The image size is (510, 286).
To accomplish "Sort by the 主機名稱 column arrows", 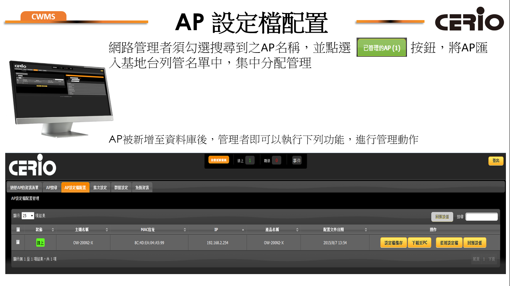I will (107, 230).
